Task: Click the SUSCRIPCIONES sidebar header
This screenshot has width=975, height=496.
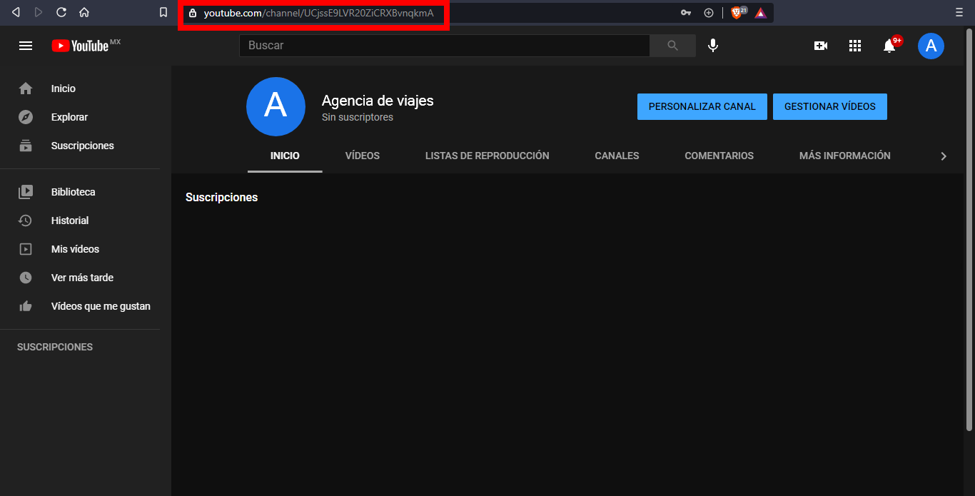Action: click(55, 347)
